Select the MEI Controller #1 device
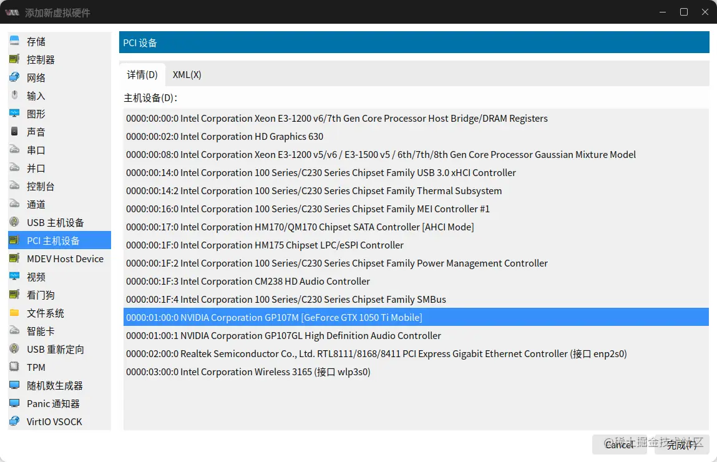 coord(416,209)
